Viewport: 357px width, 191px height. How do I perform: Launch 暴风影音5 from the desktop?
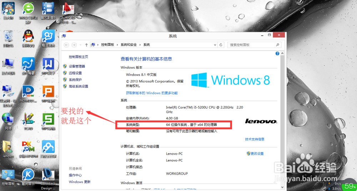tap(48, 11)
